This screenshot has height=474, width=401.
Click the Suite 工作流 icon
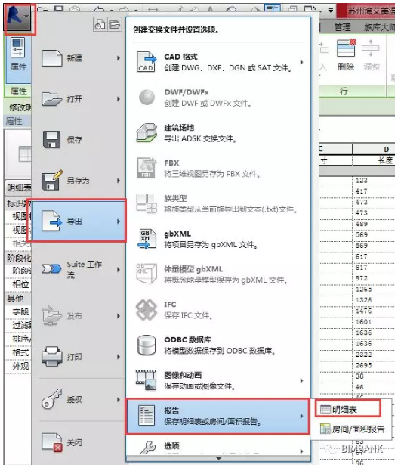click(52, 268)
